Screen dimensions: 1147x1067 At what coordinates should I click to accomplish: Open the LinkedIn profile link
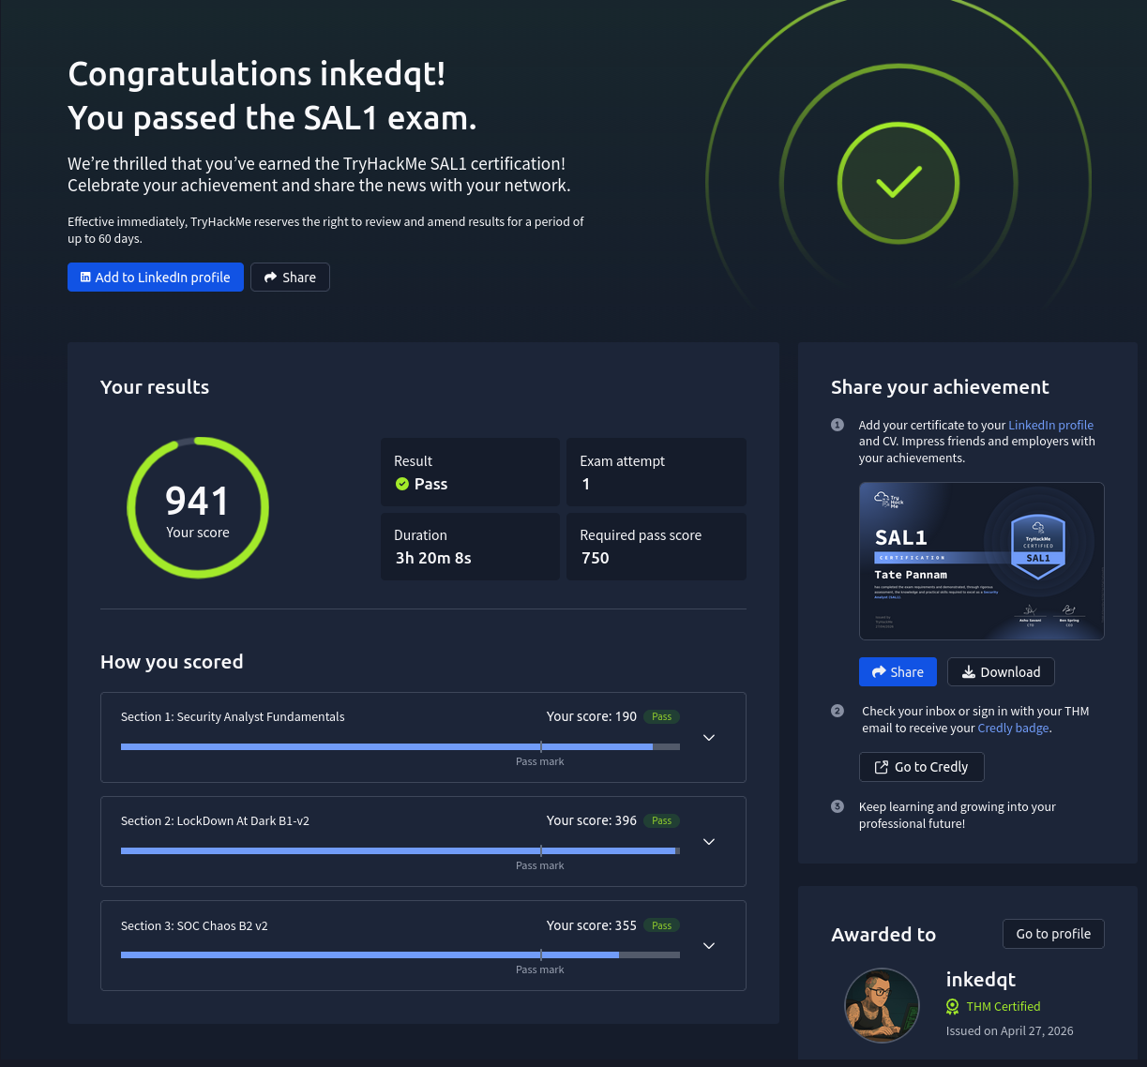click(1050, 425)
